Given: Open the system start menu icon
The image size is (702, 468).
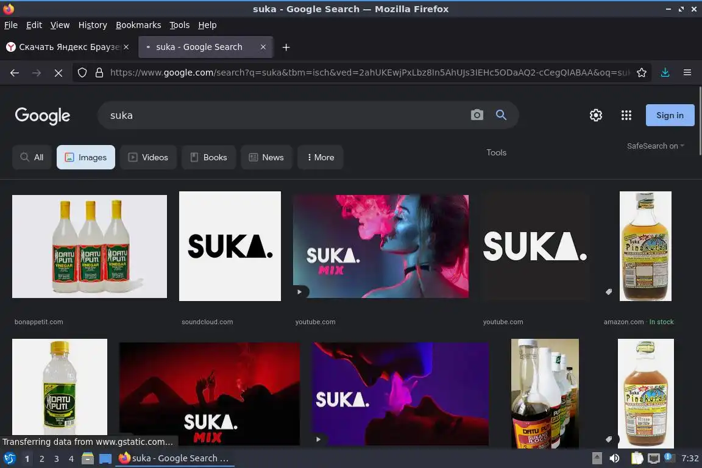Looking at the screenshot, I should point(9,458).
